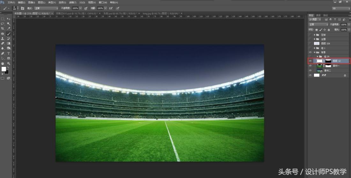Open the 图像 menu
The height and width of the screenshot is (178, 351).
click(32, 3)
